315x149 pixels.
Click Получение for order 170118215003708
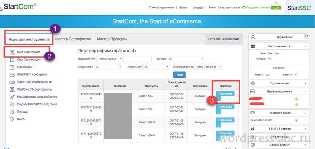225,133
